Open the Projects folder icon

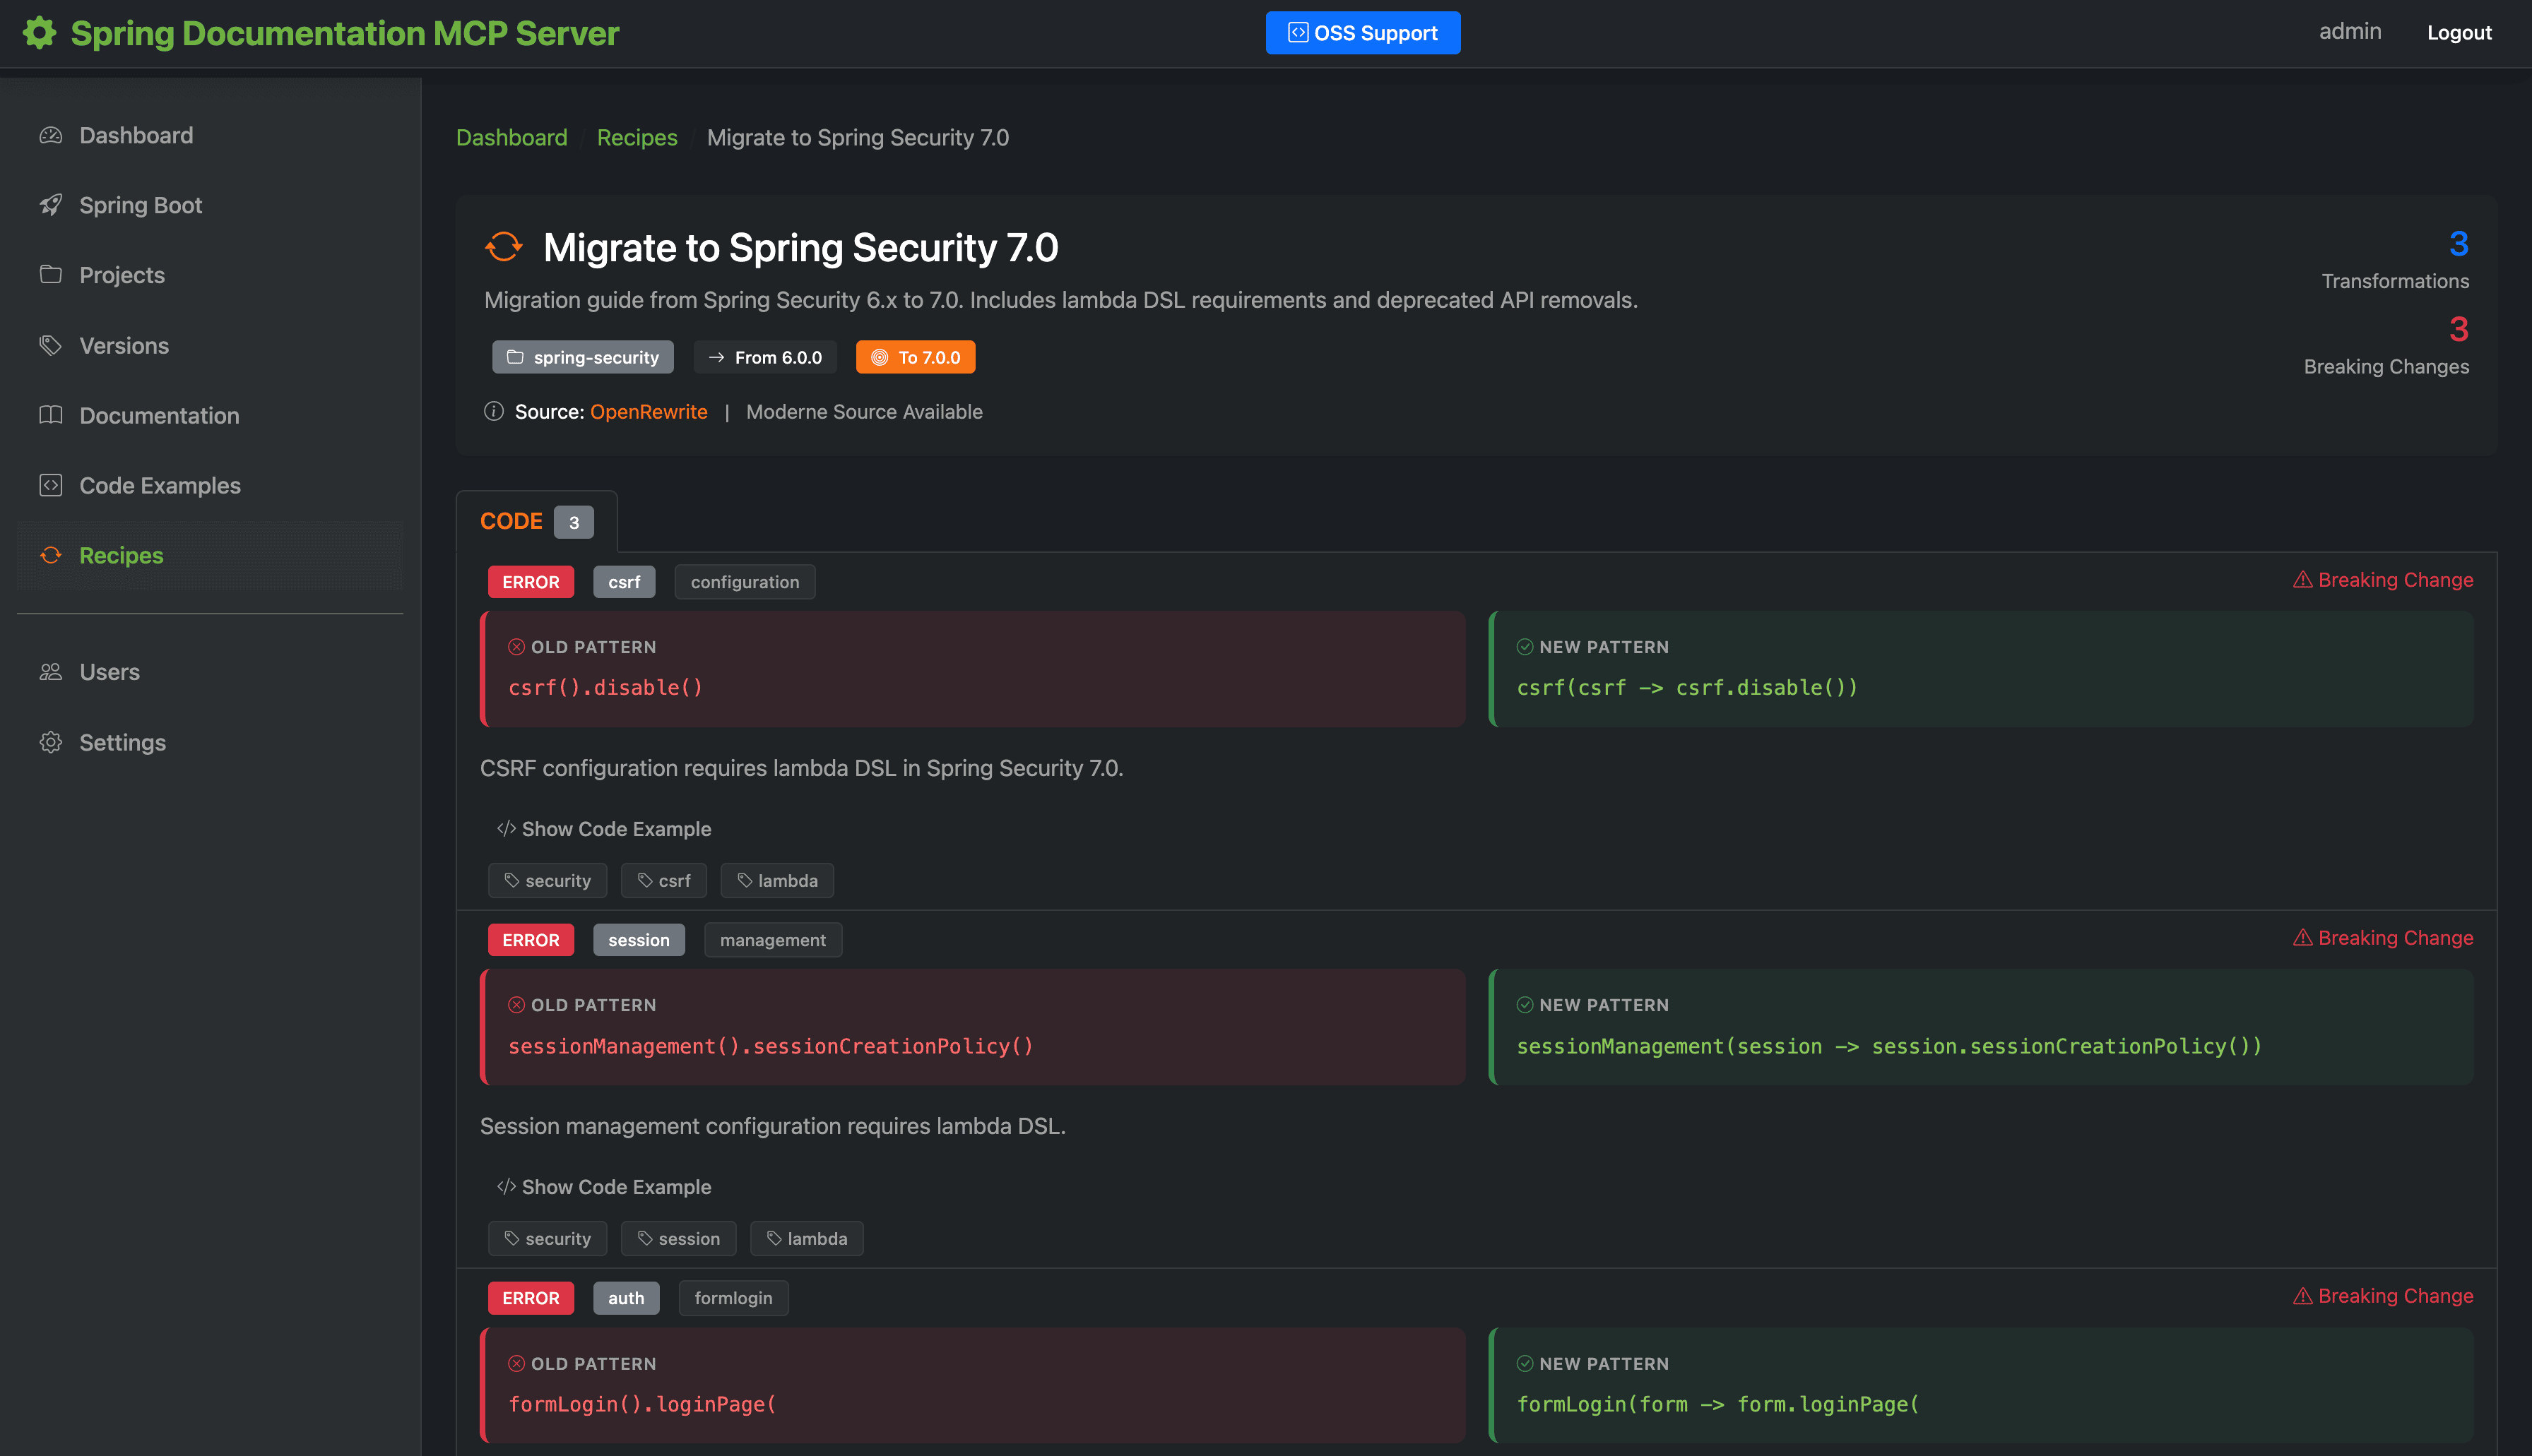point(51,275)
